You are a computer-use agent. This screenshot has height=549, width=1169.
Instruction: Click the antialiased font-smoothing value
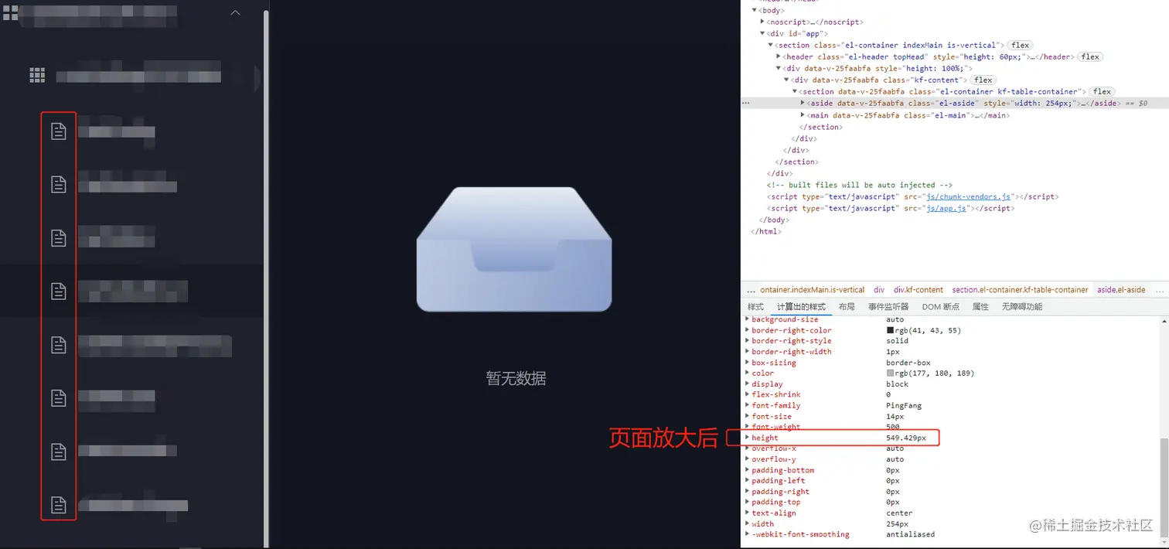point(911,534)
